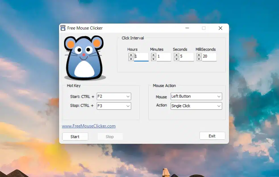The height and width of the screenshot is (177, 279).
Task: Click the Minutes label text
Action: [157, 49]
